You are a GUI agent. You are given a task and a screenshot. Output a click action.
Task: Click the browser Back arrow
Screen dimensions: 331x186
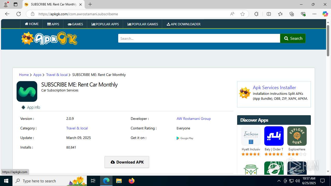click(x=7, y=14)
